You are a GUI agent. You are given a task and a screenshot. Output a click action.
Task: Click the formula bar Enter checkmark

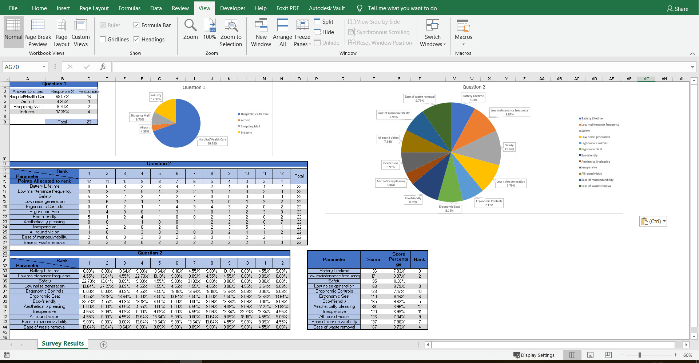87,67
